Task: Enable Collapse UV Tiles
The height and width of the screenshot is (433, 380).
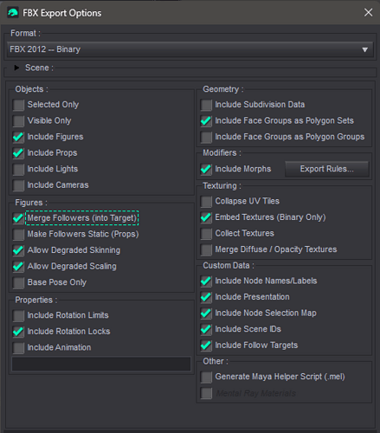Action: click(206, 202)
